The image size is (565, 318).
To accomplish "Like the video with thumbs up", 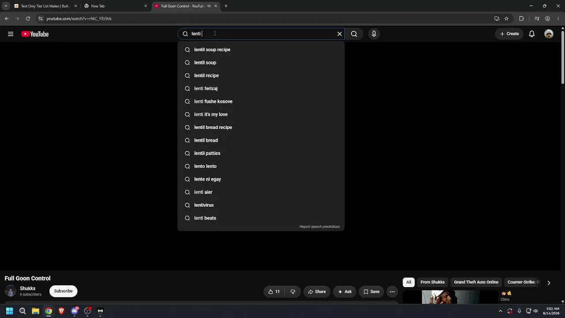I will point(274,291).
